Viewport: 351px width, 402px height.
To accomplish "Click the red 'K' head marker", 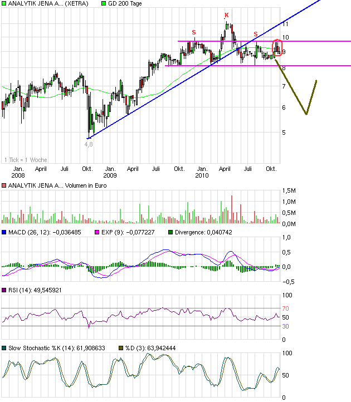I will (226, 16).
